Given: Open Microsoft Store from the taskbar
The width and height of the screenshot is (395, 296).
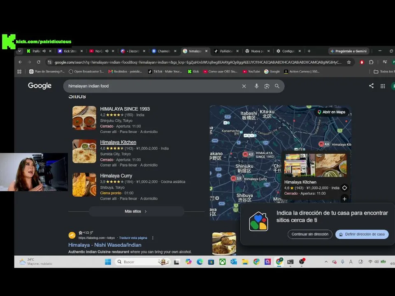Looking at the screenshot, I should (x=211, y=262).
